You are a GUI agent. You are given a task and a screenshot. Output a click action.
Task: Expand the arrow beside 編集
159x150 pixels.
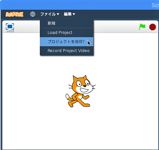coord(74,14)
